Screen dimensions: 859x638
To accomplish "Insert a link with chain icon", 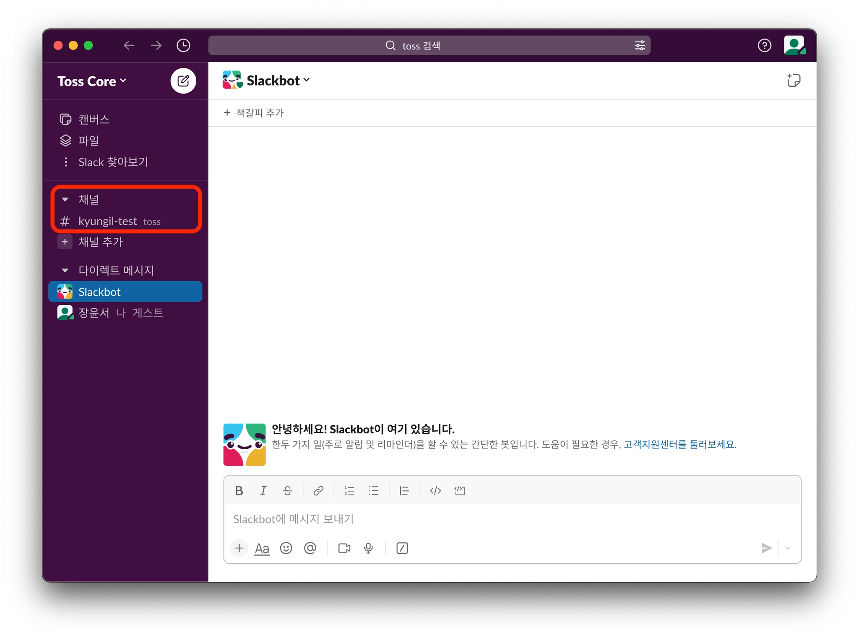I will pos(318,490).
